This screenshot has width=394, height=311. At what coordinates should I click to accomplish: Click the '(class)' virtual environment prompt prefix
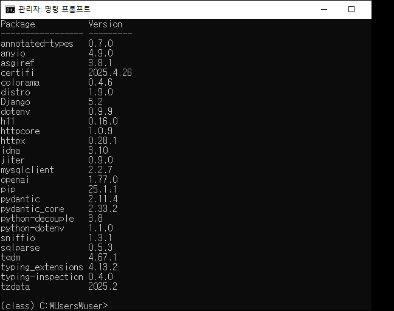pos(18,306)
